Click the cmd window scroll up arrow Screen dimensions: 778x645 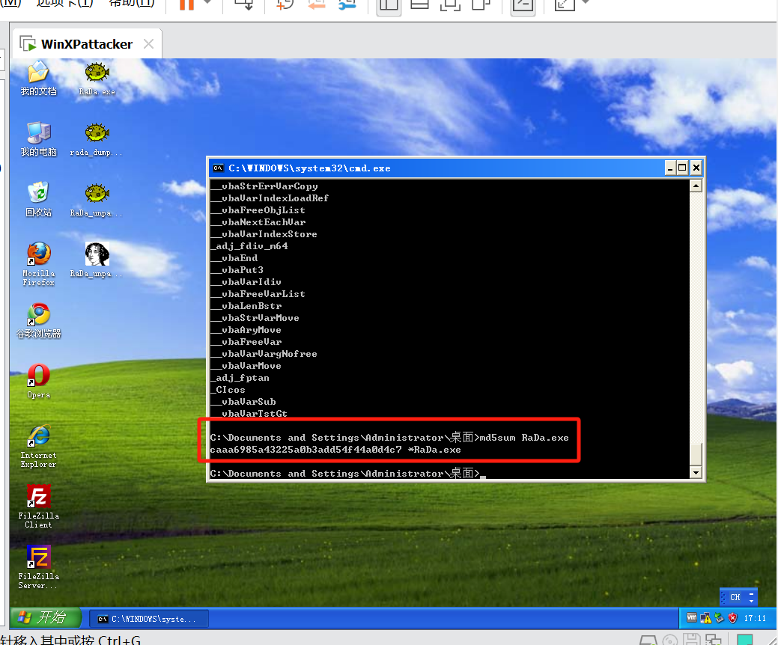coord(696,186)
